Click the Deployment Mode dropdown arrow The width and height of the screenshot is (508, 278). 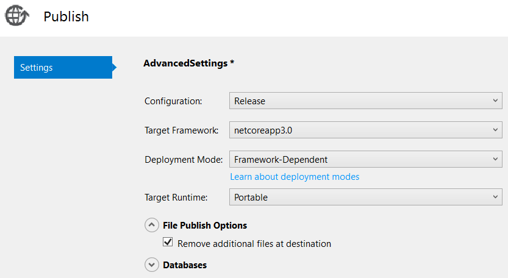tap(495, 160)
